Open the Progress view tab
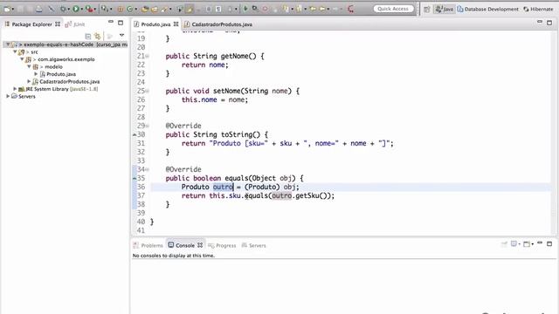The width and height of the screenshot is (559, 314). 222,245
